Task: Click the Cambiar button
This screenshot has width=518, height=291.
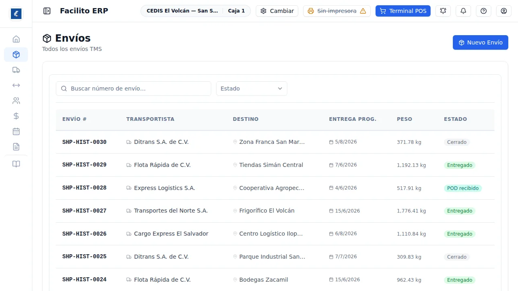Action: click(277, 11)
